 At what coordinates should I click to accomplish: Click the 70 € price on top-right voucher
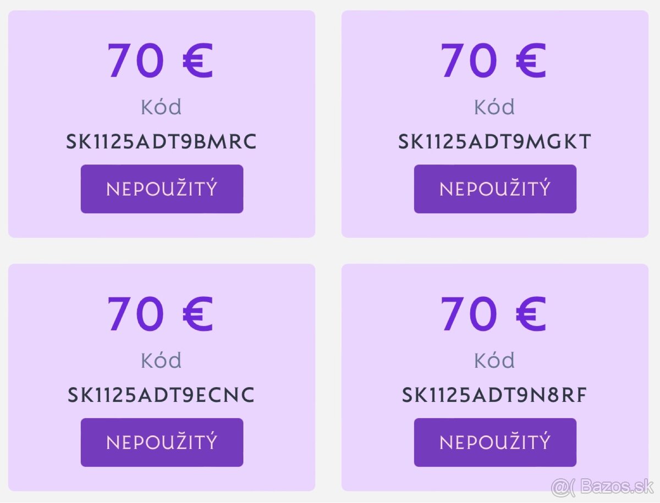pyautogui.click(x=494, y=60)
